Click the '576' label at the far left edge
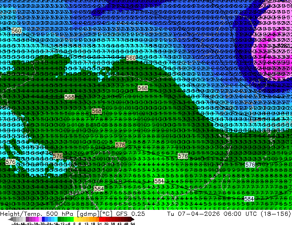This screenshot has width=292, height=225. [11, 162]
